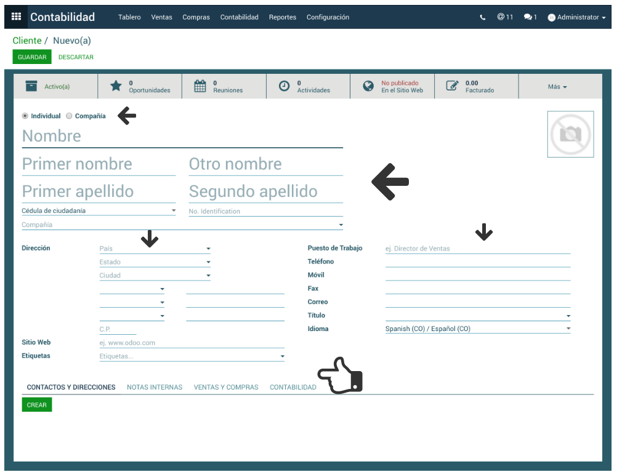Screen dimensions: 630x472
Task: Open the apps grid menu icon
Action: click(16, 17)
